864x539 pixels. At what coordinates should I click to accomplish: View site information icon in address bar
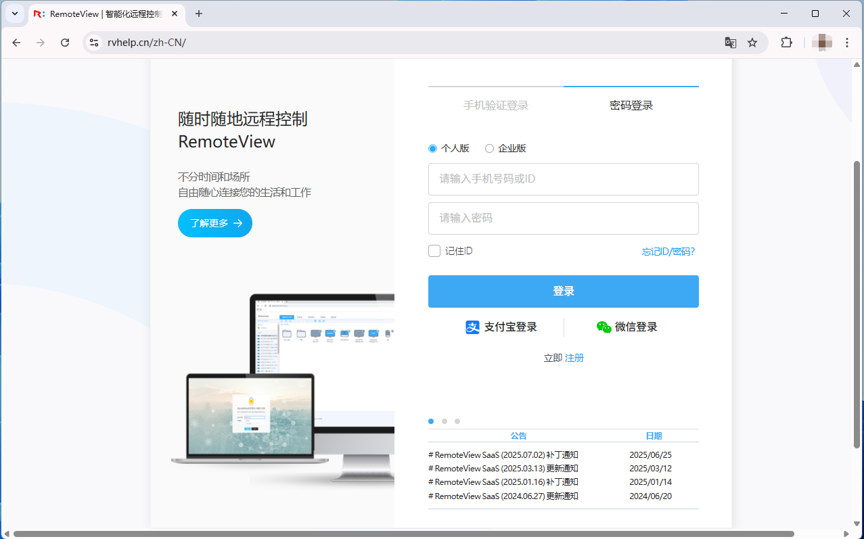coord(95,43)
